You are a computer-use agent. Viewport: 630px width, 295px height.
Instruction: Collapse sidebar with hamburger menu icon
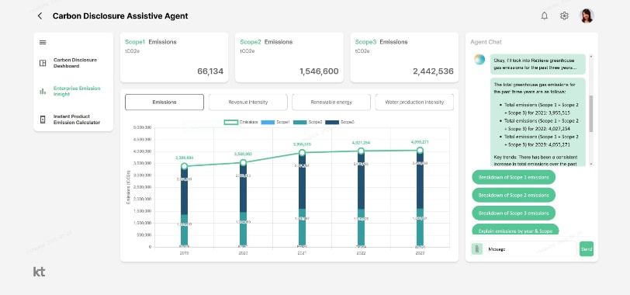coord(43,42)
